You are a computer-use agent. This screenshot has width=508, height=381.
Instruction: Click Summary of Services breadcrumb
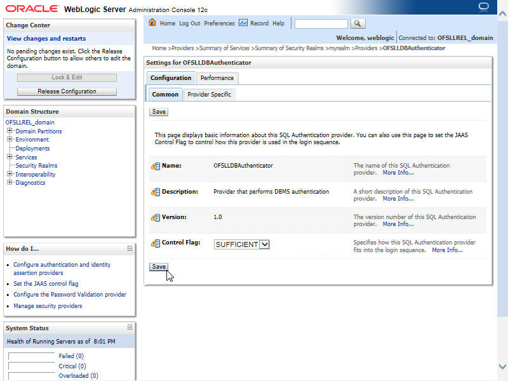pos(224,48)
